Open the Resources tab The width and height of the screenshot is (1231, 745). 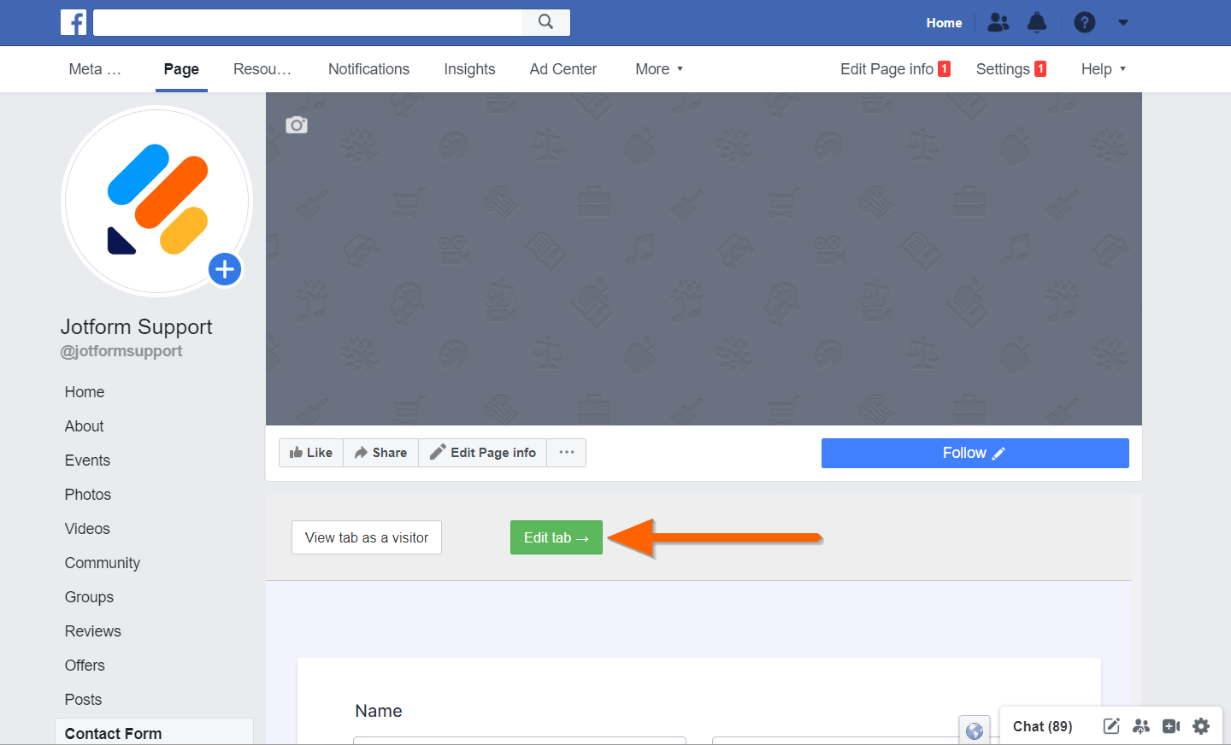[262, 69]
